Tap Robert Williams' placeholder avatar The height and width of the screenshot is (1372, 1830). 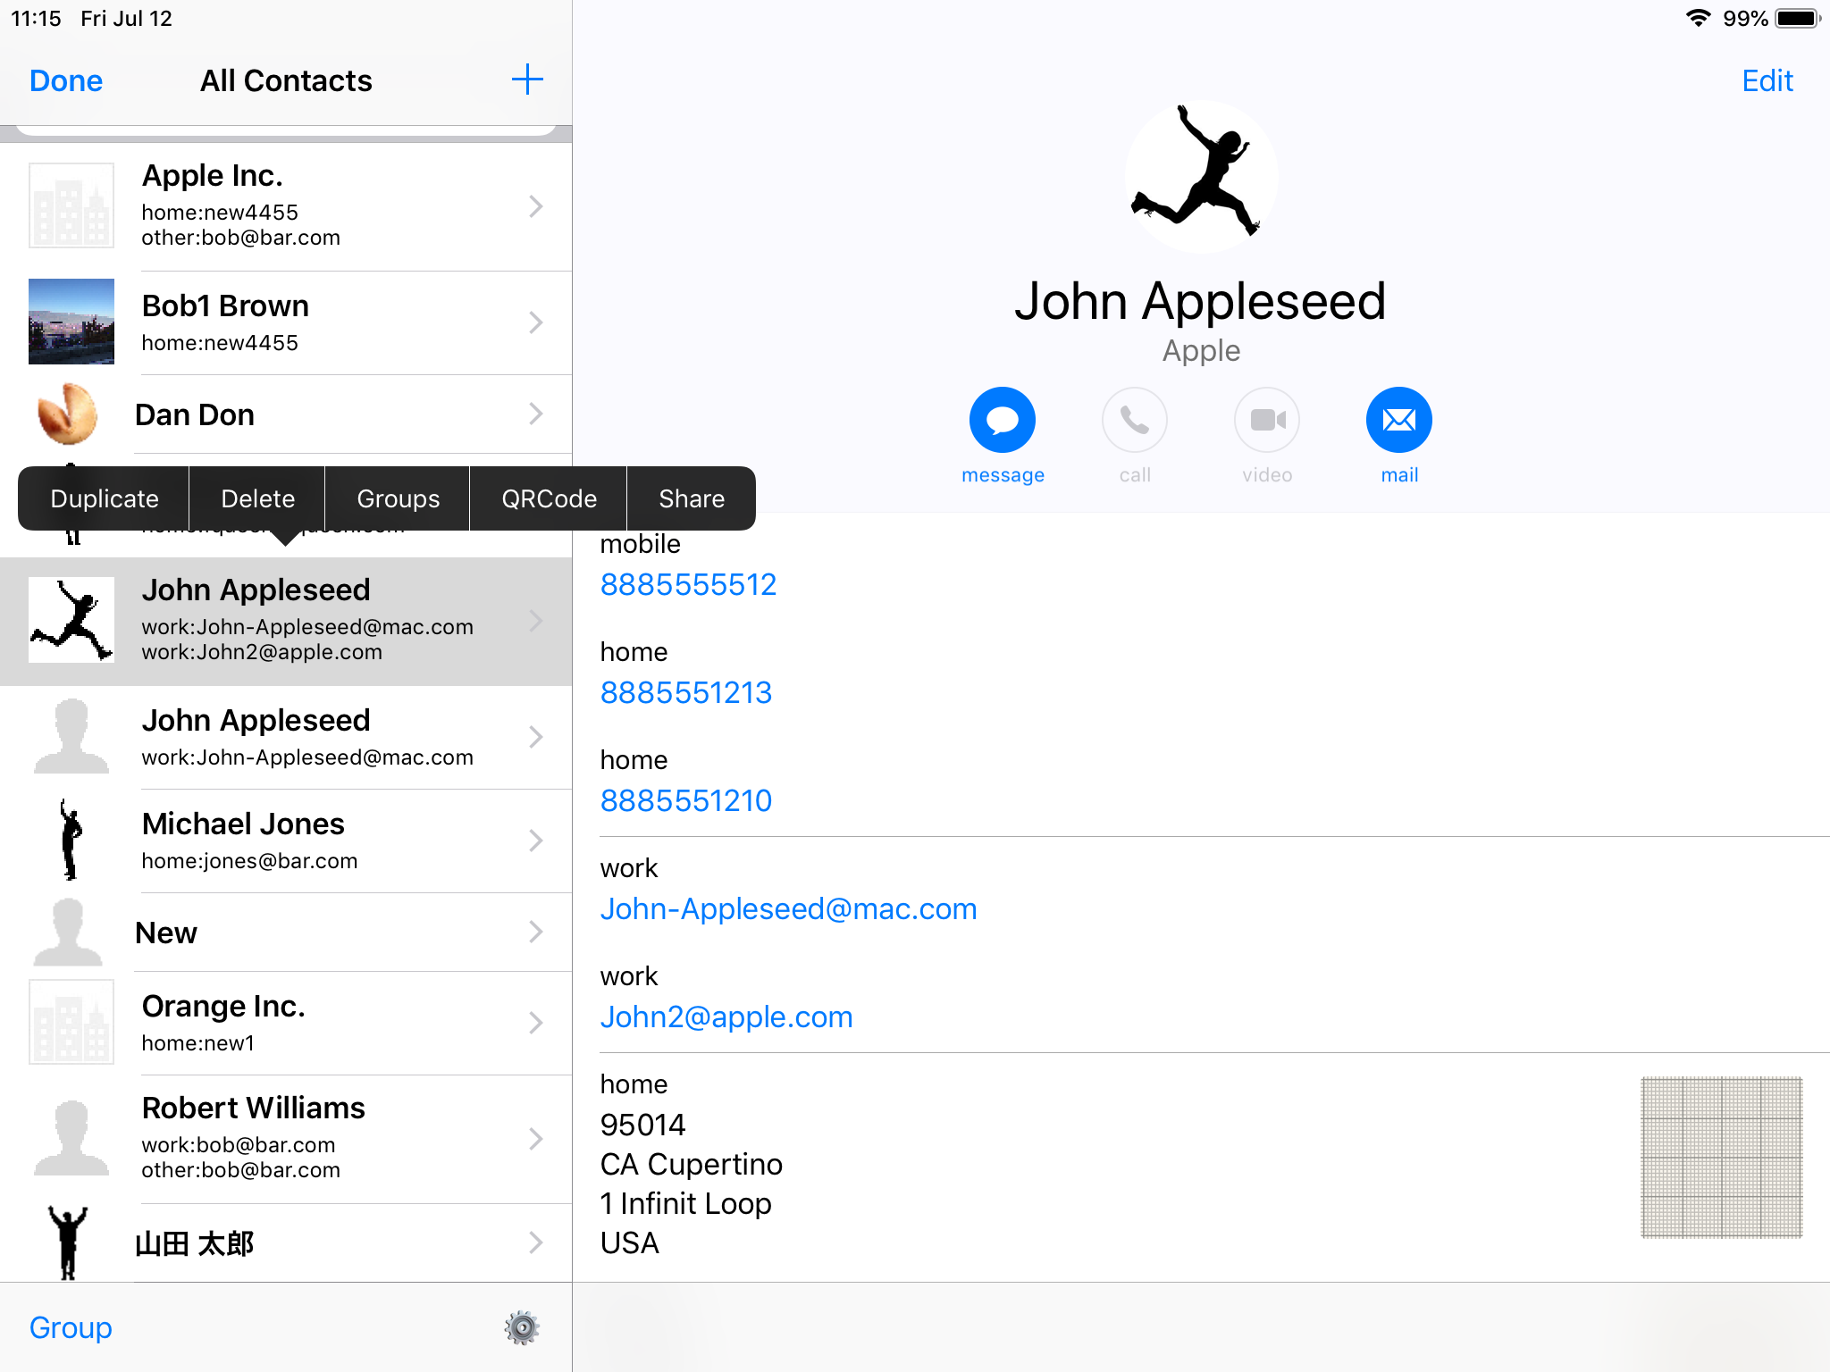(x=71, y=1138)
